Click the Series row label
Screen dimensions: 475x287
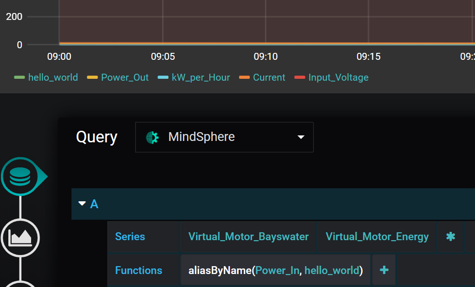click(x=130, y=236)
